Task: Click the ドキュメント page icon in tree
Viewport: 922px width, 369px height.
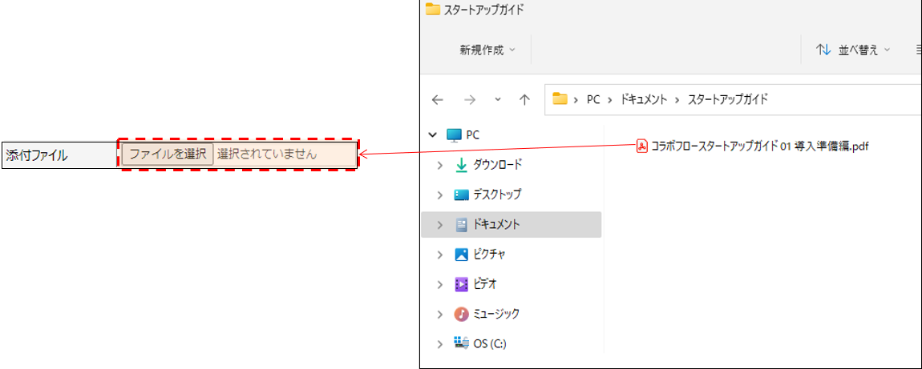Action: pyautogui.click(x=462, y=224)
